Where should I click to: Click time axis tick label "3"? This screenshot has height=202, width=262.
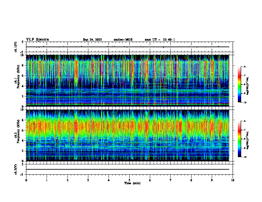pos(88,180)
